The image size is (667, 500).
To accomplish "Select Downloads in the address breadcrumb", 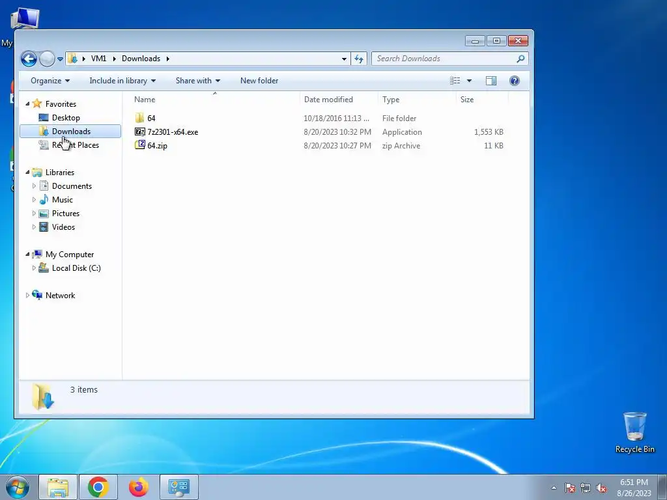I will pos(141,59).
